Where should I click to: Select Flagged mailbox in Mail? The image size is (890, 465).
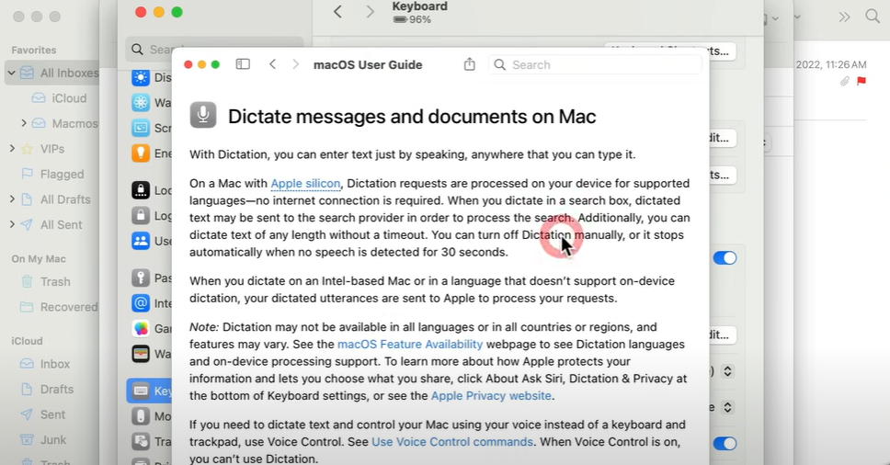(x=52, y=174)
